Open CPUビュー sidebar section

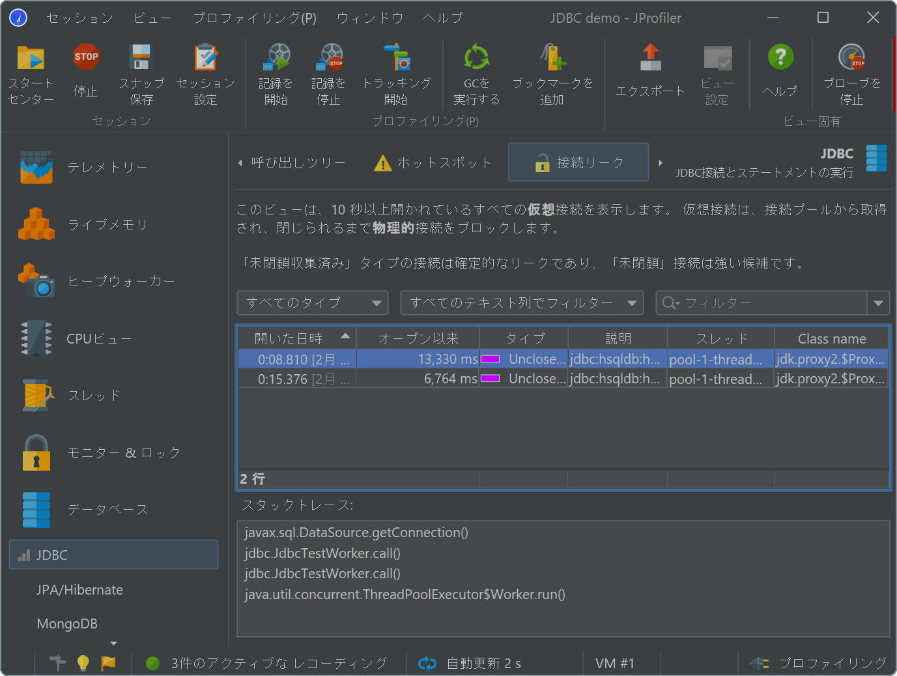click(x=114, y=338)
